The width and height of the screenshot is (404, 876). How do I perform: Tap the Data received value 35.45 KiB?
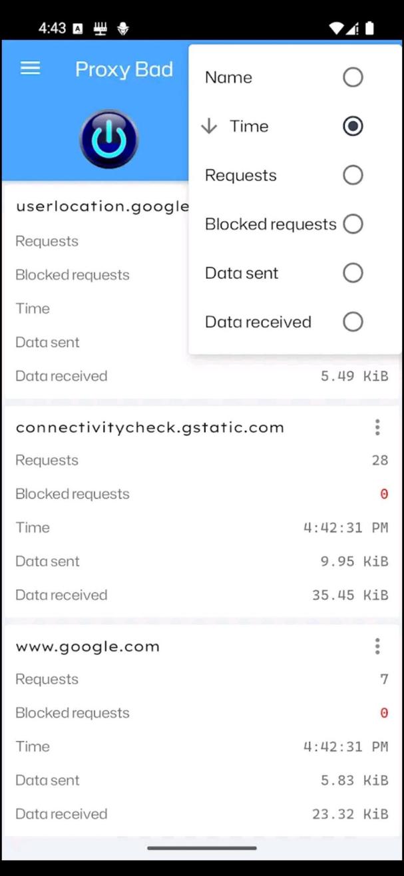point(351,594)
